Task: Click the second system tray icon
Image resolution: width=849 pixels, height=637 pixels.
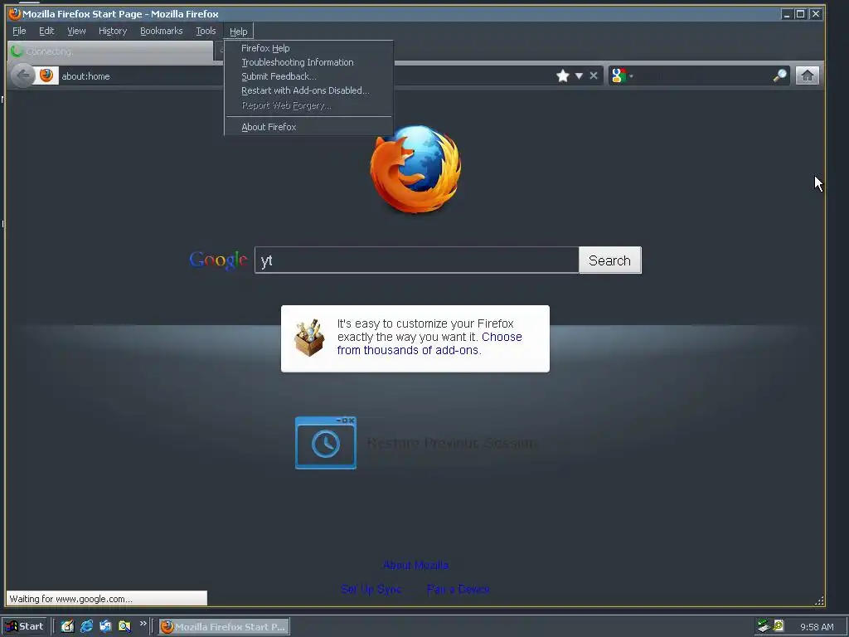Action: tap(778, 626)
